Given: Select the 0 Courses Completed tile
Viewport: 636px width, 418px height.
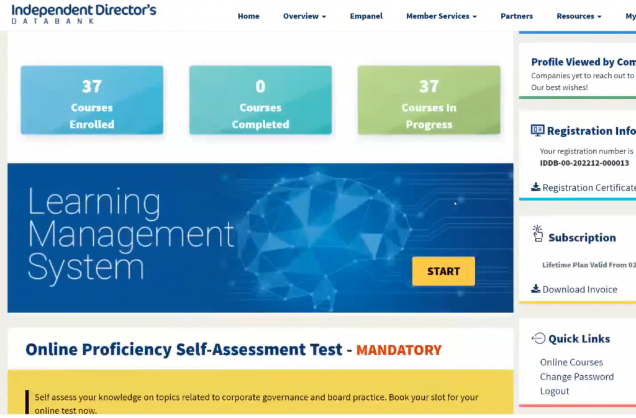Looking at the screenshot, I should [260, 100].
